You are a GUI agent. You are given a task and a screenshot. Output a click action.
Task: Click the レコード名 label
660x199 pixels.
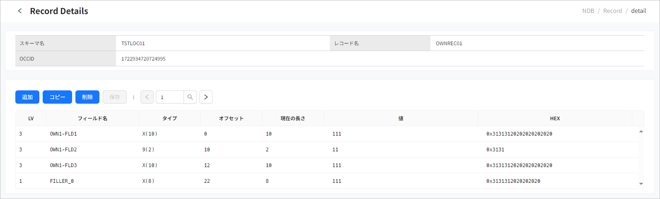[x=347, y=43]
